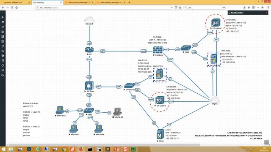This screenshot has height=152, width=271.
Task: Open Configured objects text icon in sidebar
Action: pos(3,37)
